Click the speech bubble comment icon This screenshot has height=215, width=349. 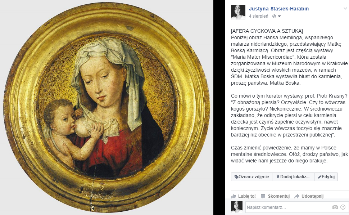point(263,196)
